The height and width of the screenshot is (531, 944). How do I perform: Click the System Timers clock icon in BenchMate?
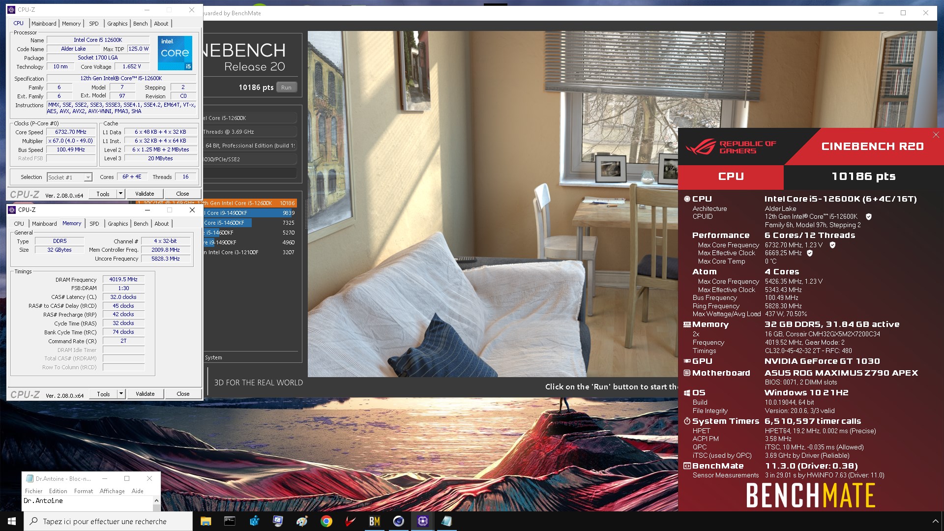coord(687,421)
